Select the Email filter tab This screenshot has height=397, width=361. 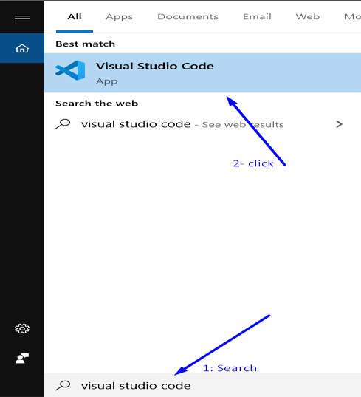coord(257,17)
